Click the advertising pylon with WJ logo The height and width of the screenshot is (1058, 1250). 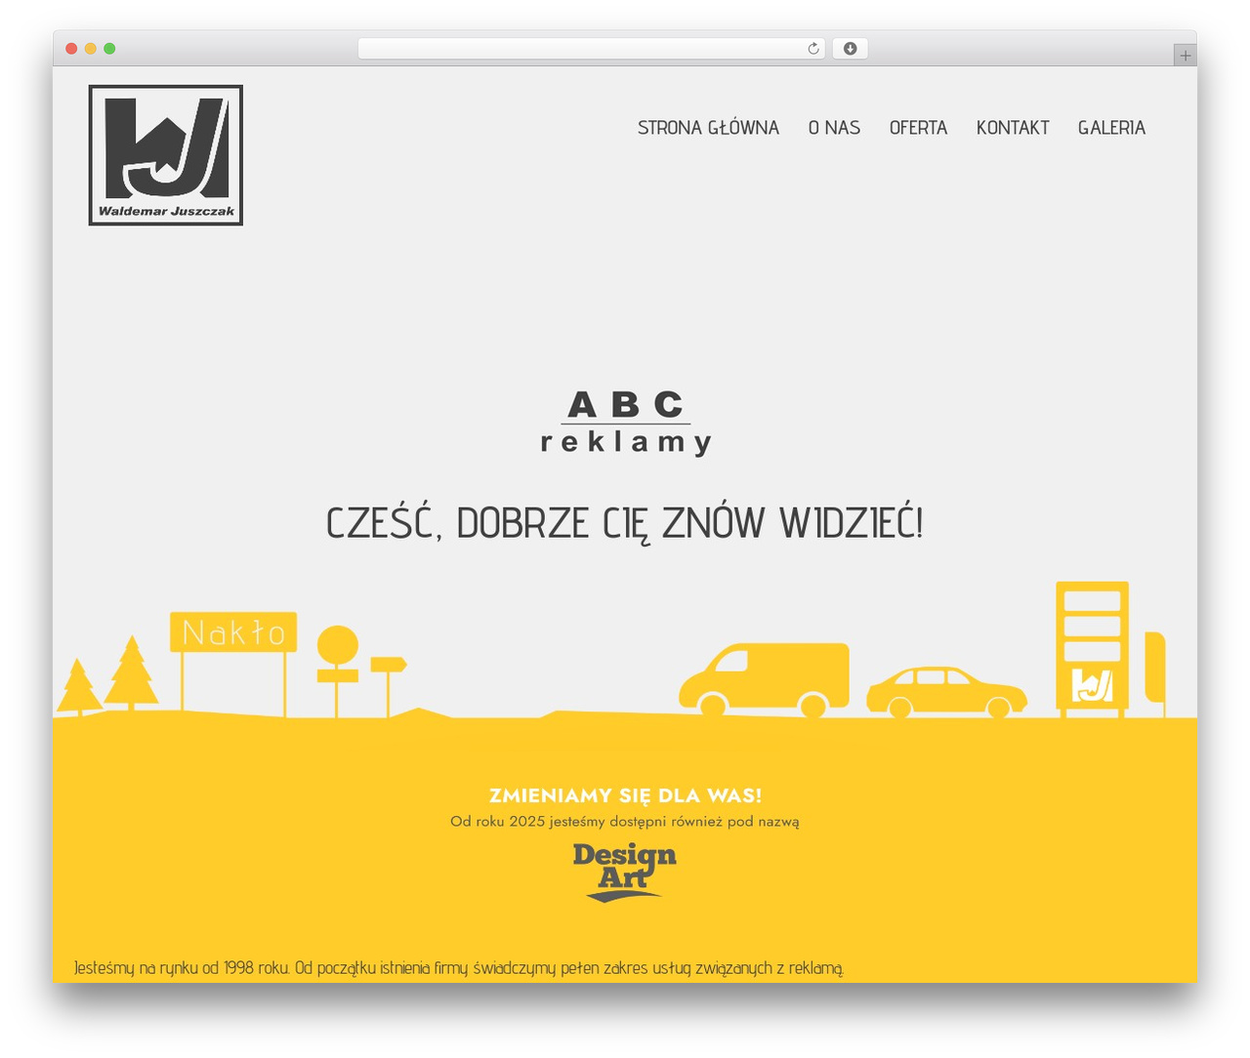(1092, 648)
